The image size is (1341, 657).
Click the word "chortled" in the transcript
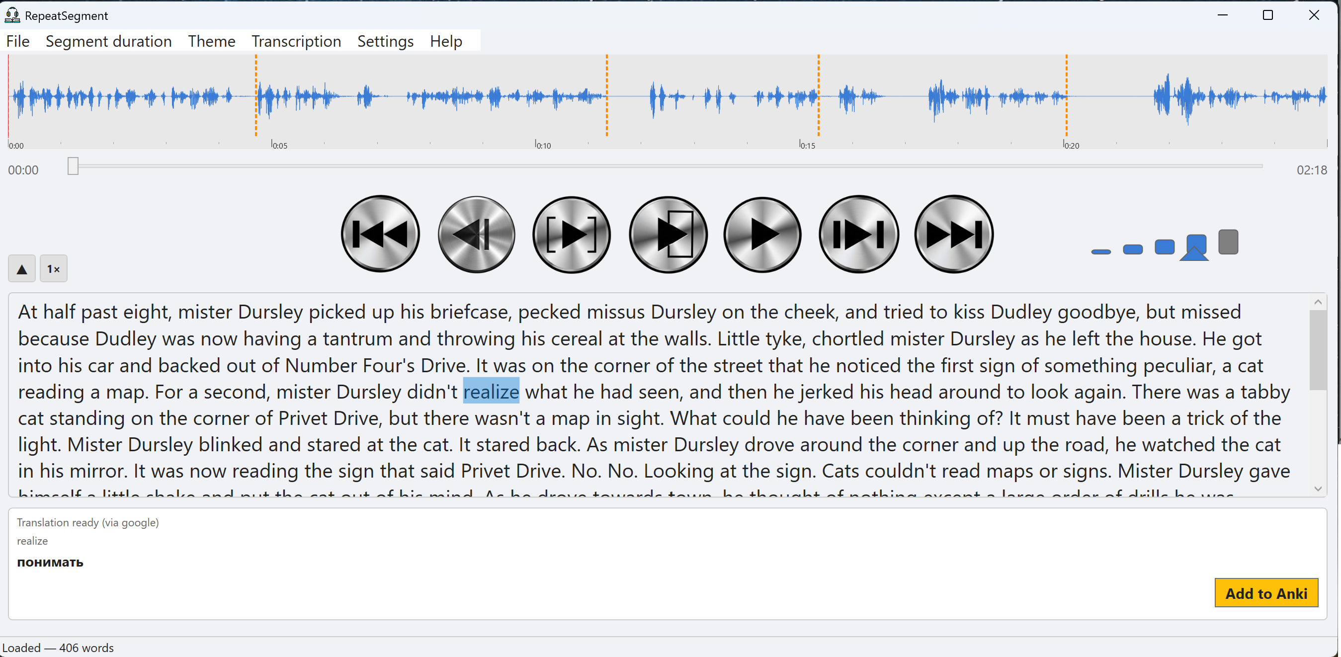[x=848, y=338]
